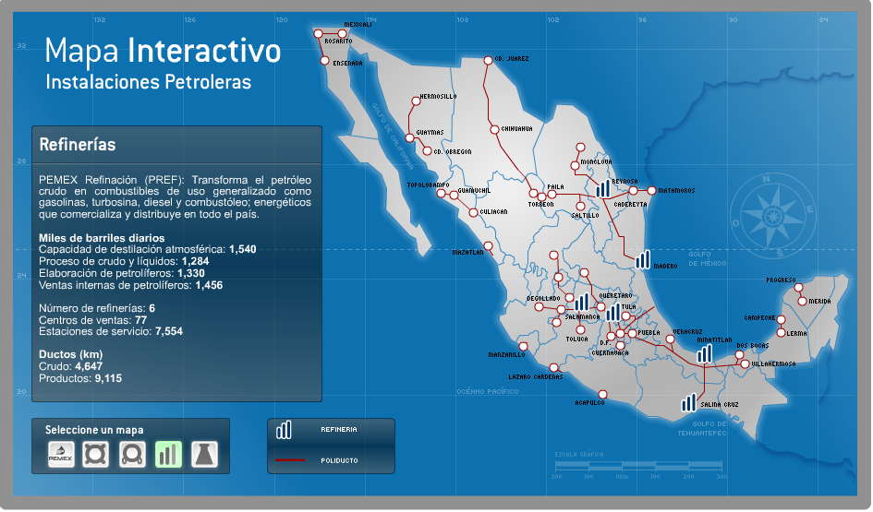873x512 pixels.
Task: Click 'Número de refinerías: 6' line
Action: pos(97,308)
